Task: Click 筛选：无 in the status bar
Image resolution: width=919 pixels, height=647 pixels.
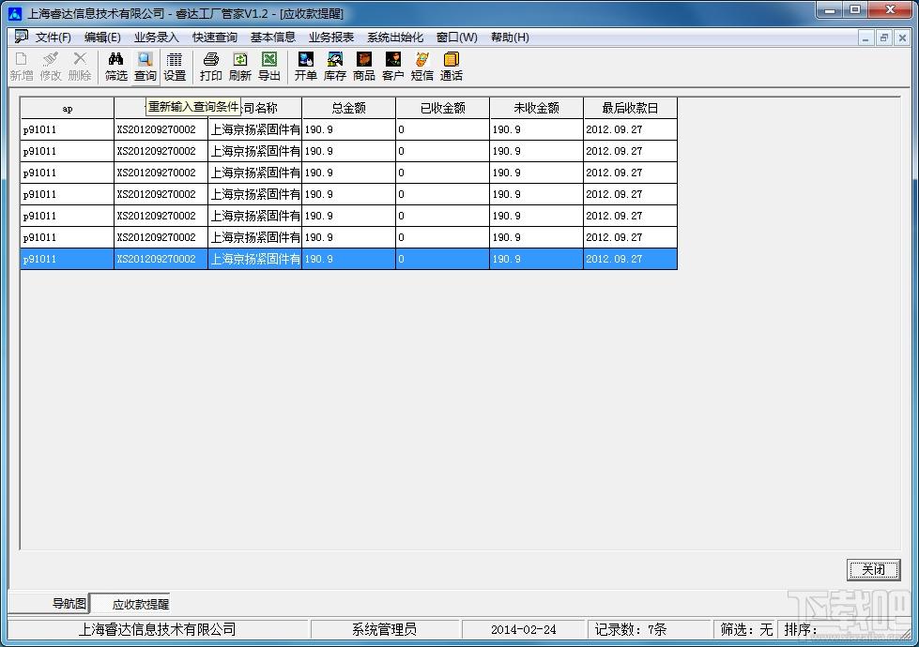Action: 746,629
